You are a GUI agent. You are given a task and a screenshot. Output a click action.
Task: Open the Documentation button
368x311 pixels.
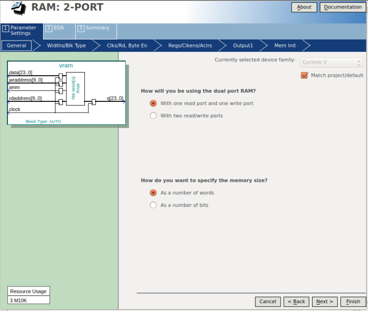[x=342, y=7]
